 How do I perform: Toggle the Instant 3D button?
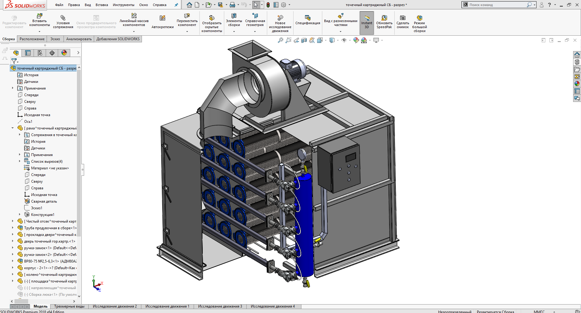pos(366,22)
